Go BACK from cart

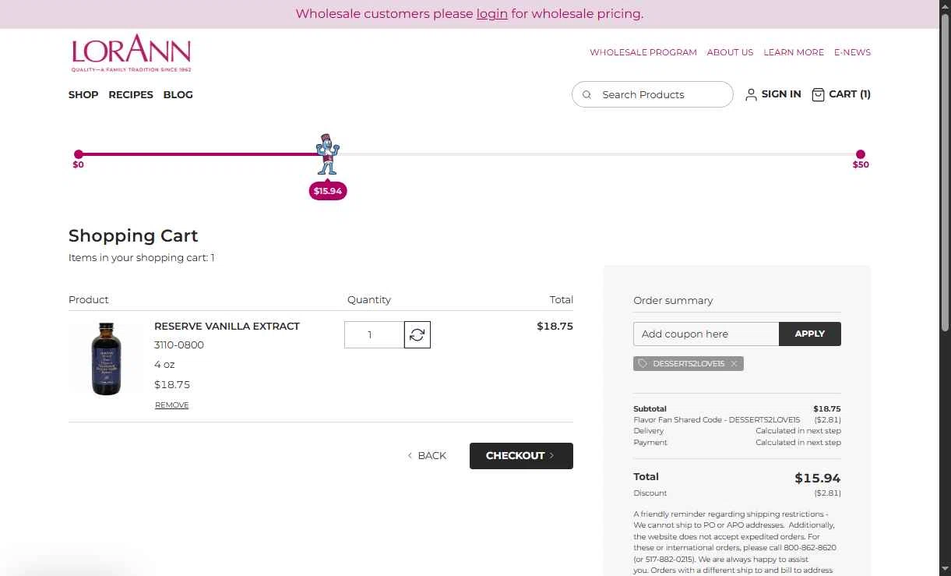click(x=427, y=456)
